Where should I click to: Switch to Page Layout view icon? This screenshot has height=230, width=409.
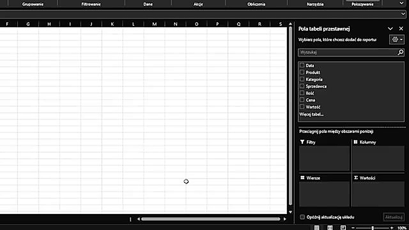[330, 228]
